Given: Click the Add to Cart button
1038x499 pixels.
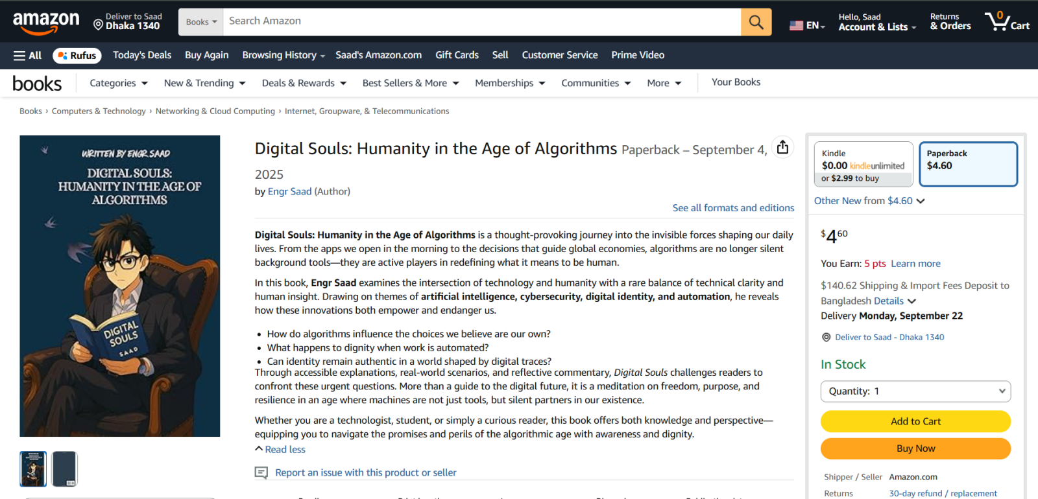Looking at the screenshot, I should [915, 421].
